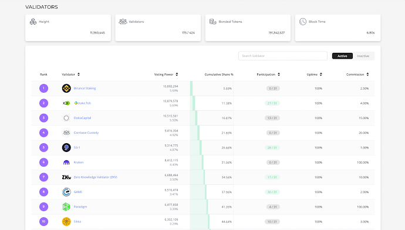Viewport: 405px width, 230px height.
Task: Sort by the Voting Power arrows
Action: pos(177,75)
